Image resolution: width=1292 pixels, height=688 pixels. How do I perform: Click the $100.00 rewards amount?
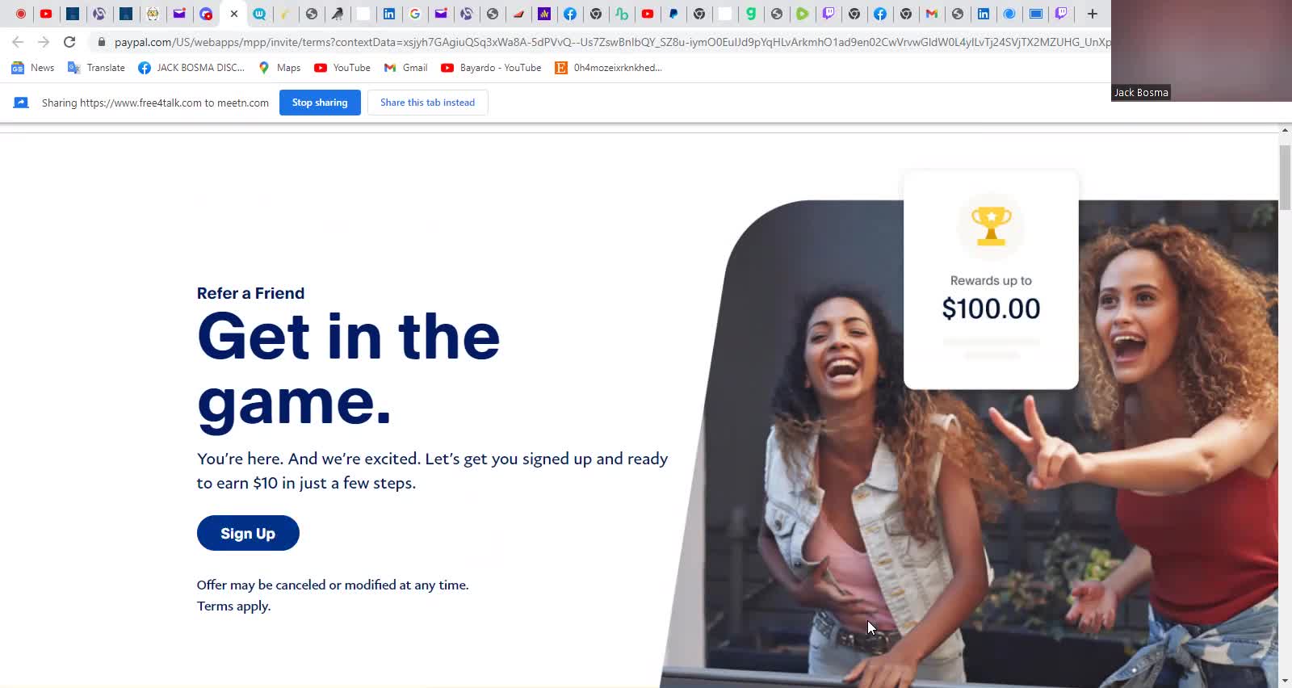[991, 308]
